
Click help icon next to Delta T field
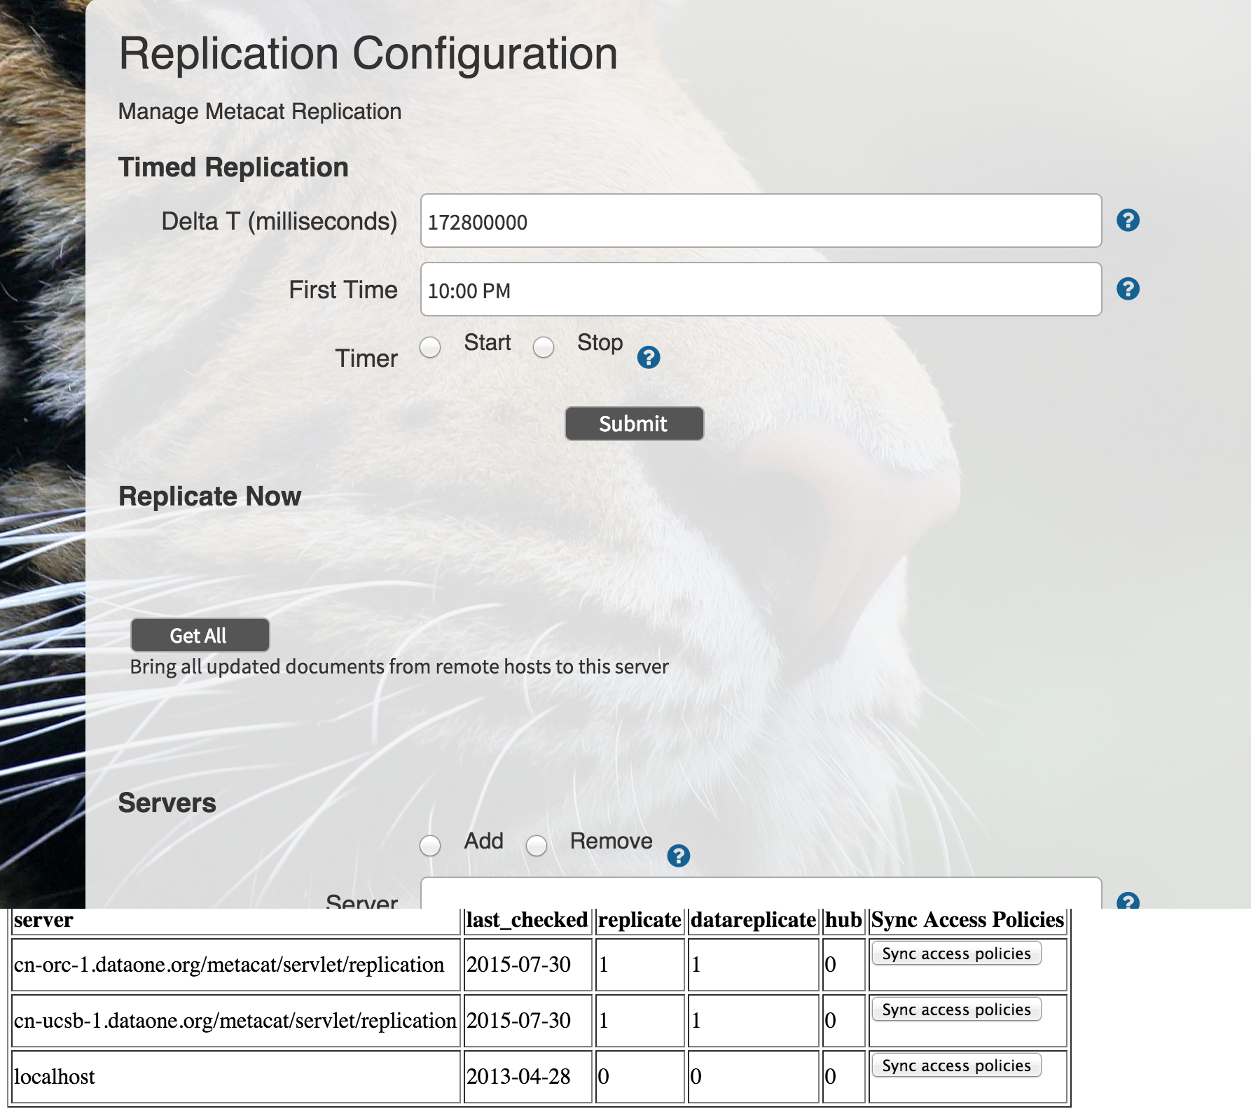click(x=1127, y=221)
